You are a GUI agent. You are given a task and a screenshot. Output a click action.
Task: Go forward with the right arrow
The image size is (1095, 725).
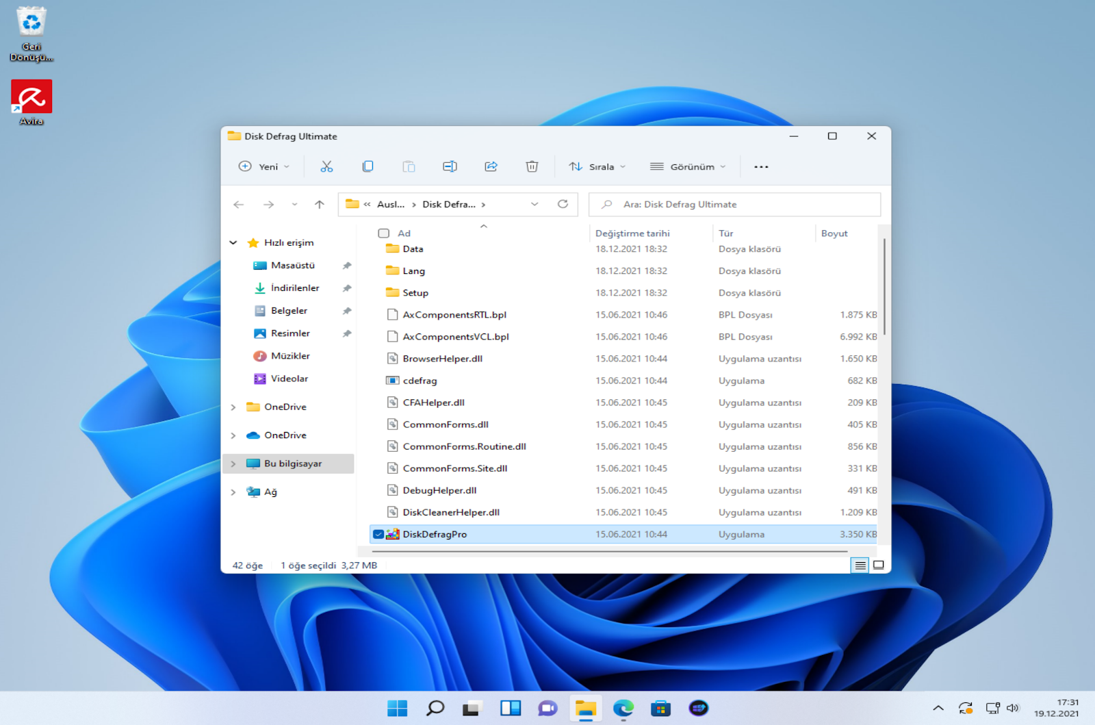[268, 204]
